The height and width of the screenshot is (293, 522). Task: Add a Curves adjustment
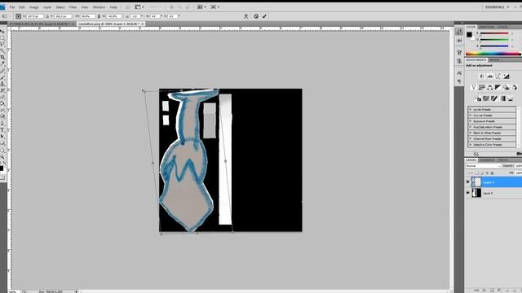point(498,77)
